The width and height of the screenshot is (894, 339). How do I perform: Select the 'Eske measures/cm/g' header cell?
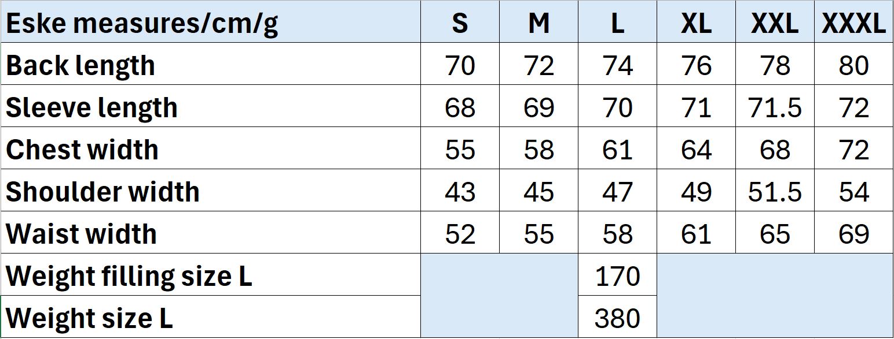[211, 22]
